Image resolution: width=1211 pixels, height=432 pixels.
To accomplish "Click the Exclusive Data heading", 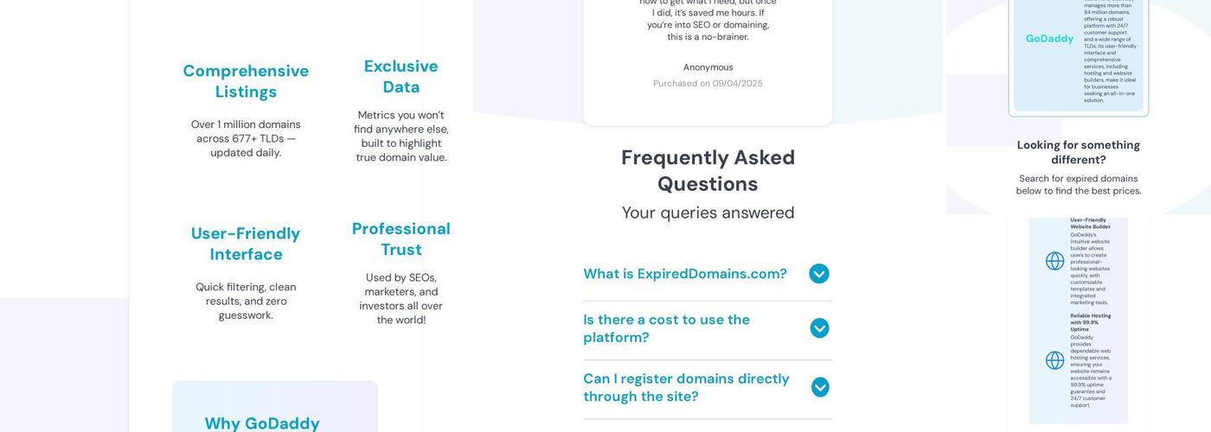I will tap(400, 77).
